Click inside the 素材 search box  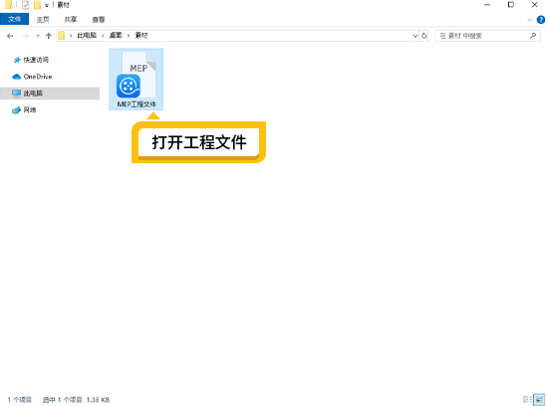pyautogui.click(x=483, y=36)
